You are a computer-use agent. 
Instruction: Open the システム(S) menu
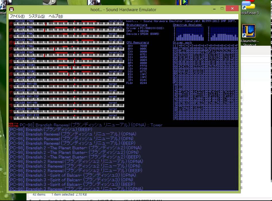[36, 16]
